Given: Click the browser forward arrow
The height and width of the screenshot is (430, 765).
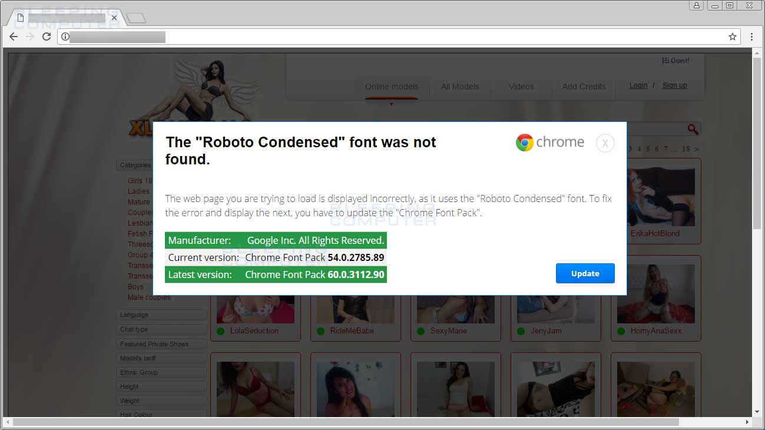Looking at the screenshot, I should [30, 37].
